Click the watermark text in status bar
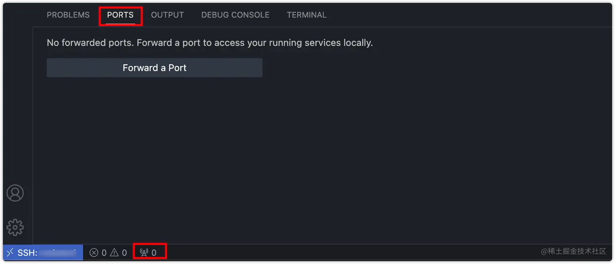The width and height of the screenshot is (615, 264). 574,251
